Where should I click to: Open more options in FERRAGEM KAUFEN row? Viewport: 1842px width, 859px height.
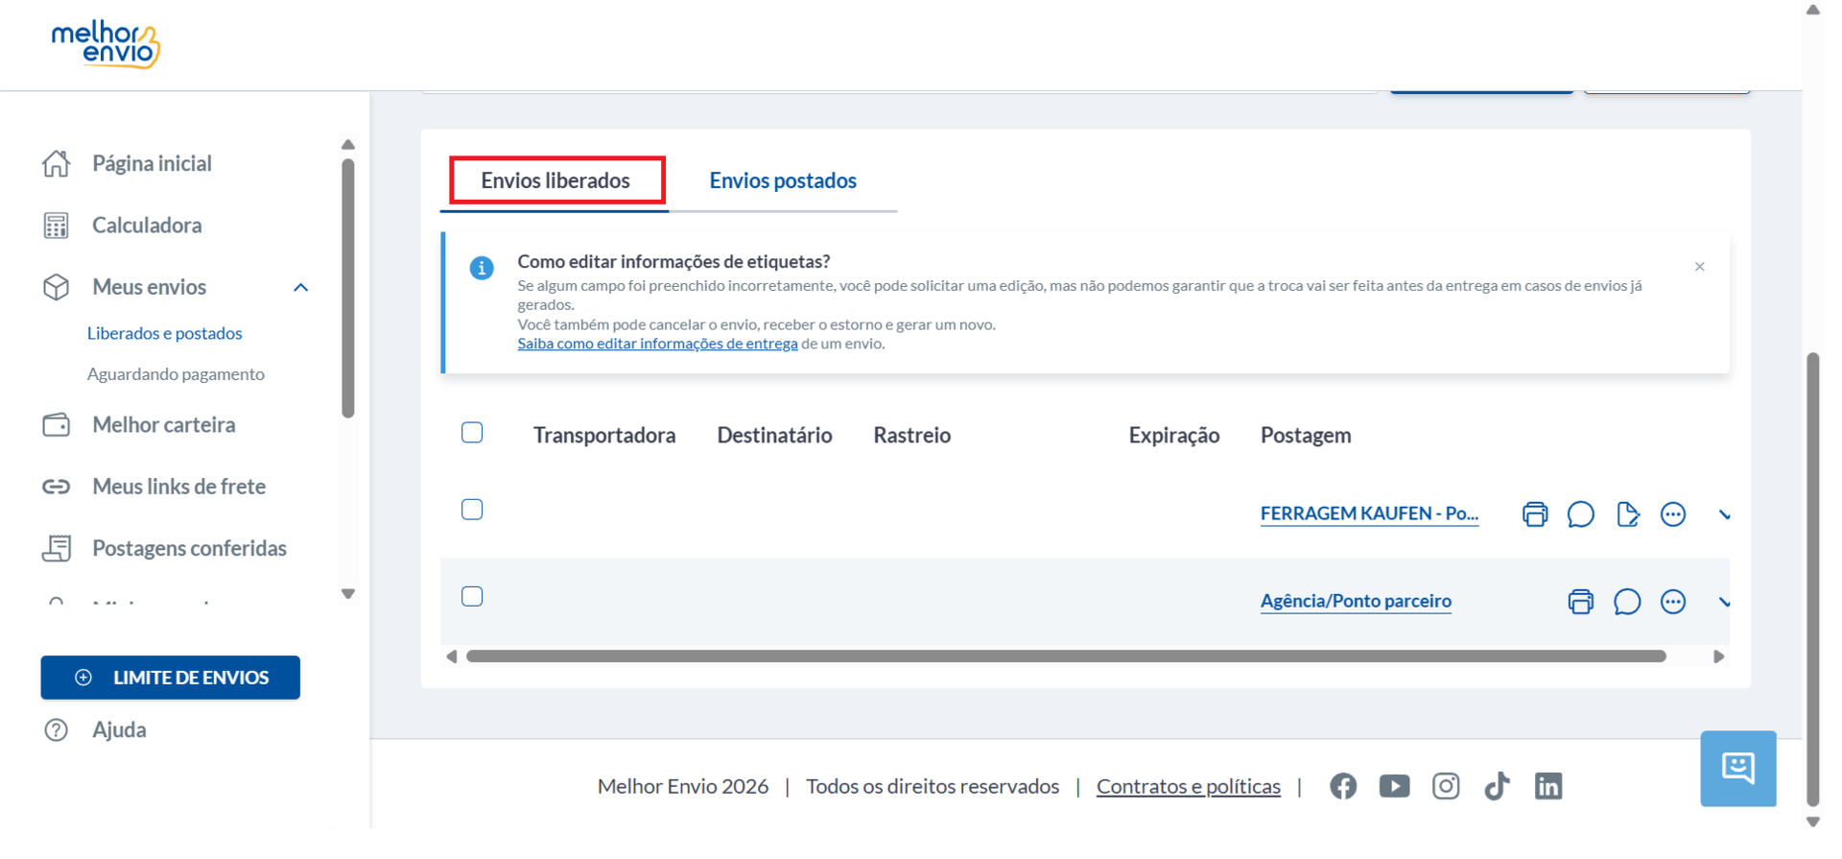tap(1673, 514)
